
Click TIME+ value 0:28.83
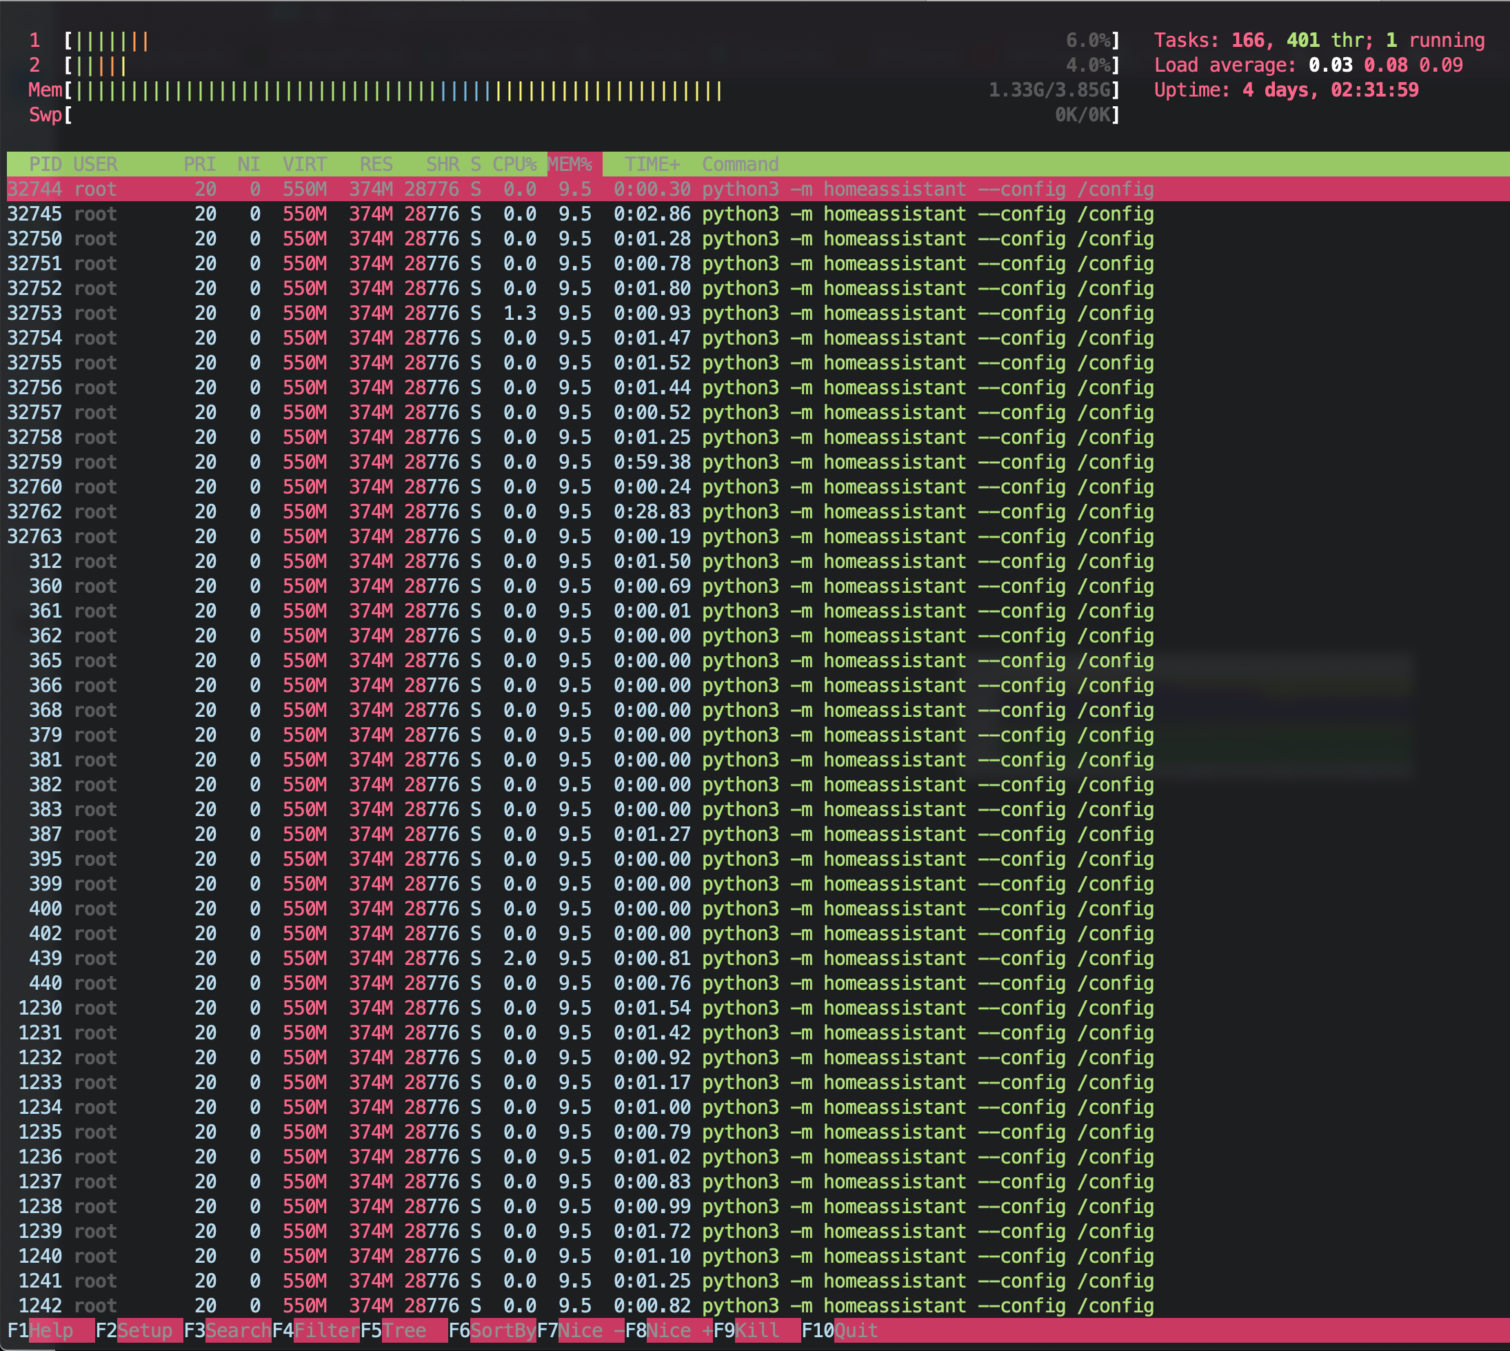click(652, 511)
